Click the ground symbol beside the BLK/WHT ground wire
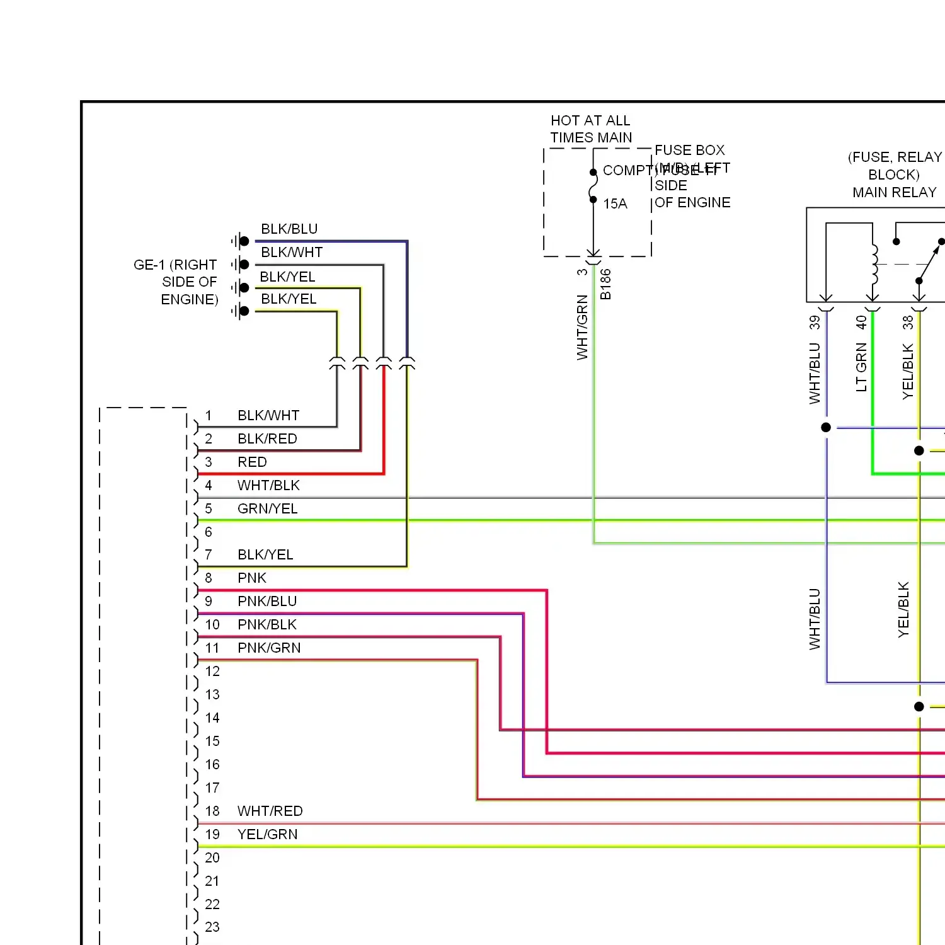945x945 pixels. (240, 265)
